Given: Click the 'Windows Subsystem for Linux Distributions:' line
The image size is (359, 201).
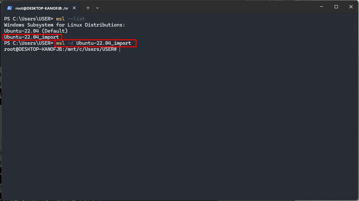Looking at the screenshot, I should (x=64, y=25).
